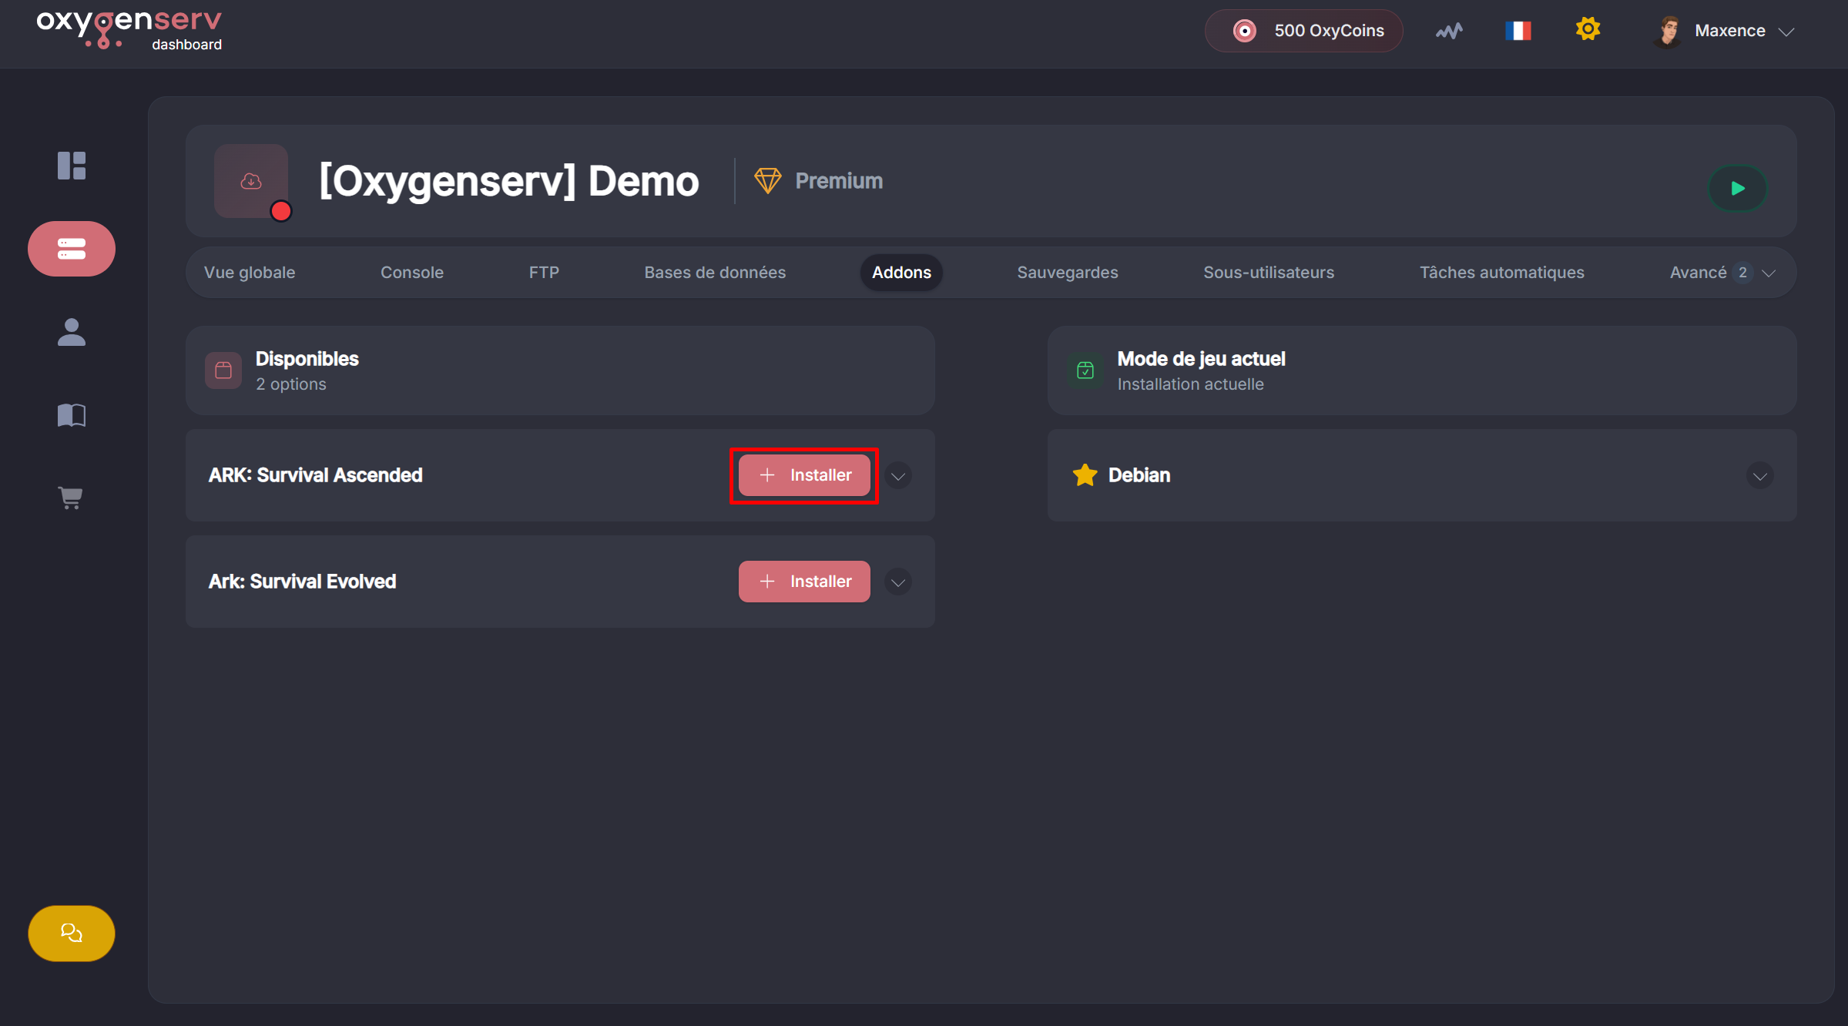Image resolution: width=1848 pixels, height=1026 pixels.
Task: Open the shopping cart icon
Action: click(x=72, y=498)
